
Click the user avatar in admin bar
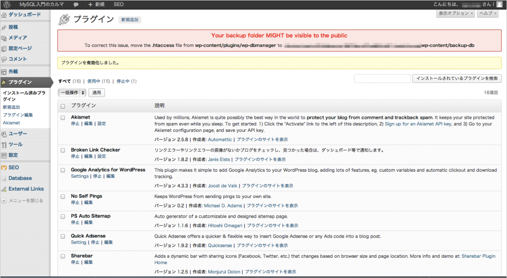pos(500,4)
